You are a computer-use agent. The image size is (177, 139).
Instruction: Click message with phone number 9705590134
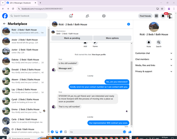87,99
